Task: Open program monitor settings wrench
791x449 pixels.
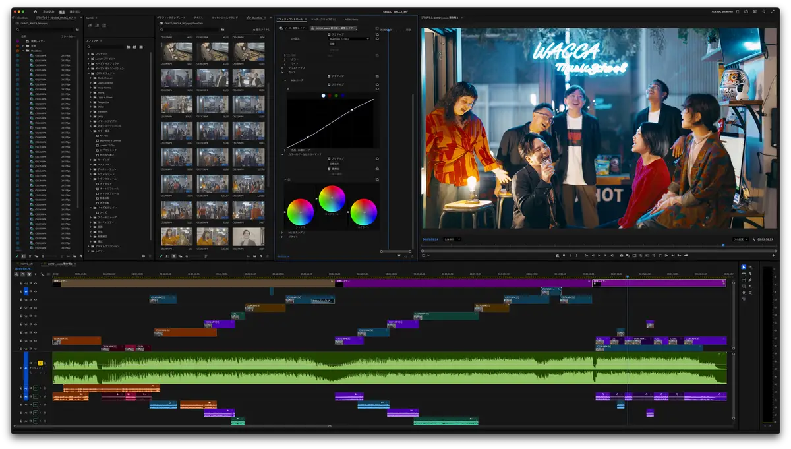Action: pos(753,239)
